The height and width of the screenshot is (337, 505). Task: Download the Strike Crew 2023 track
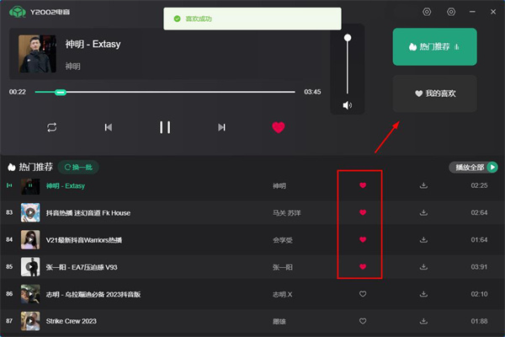(x=423, y=320)
